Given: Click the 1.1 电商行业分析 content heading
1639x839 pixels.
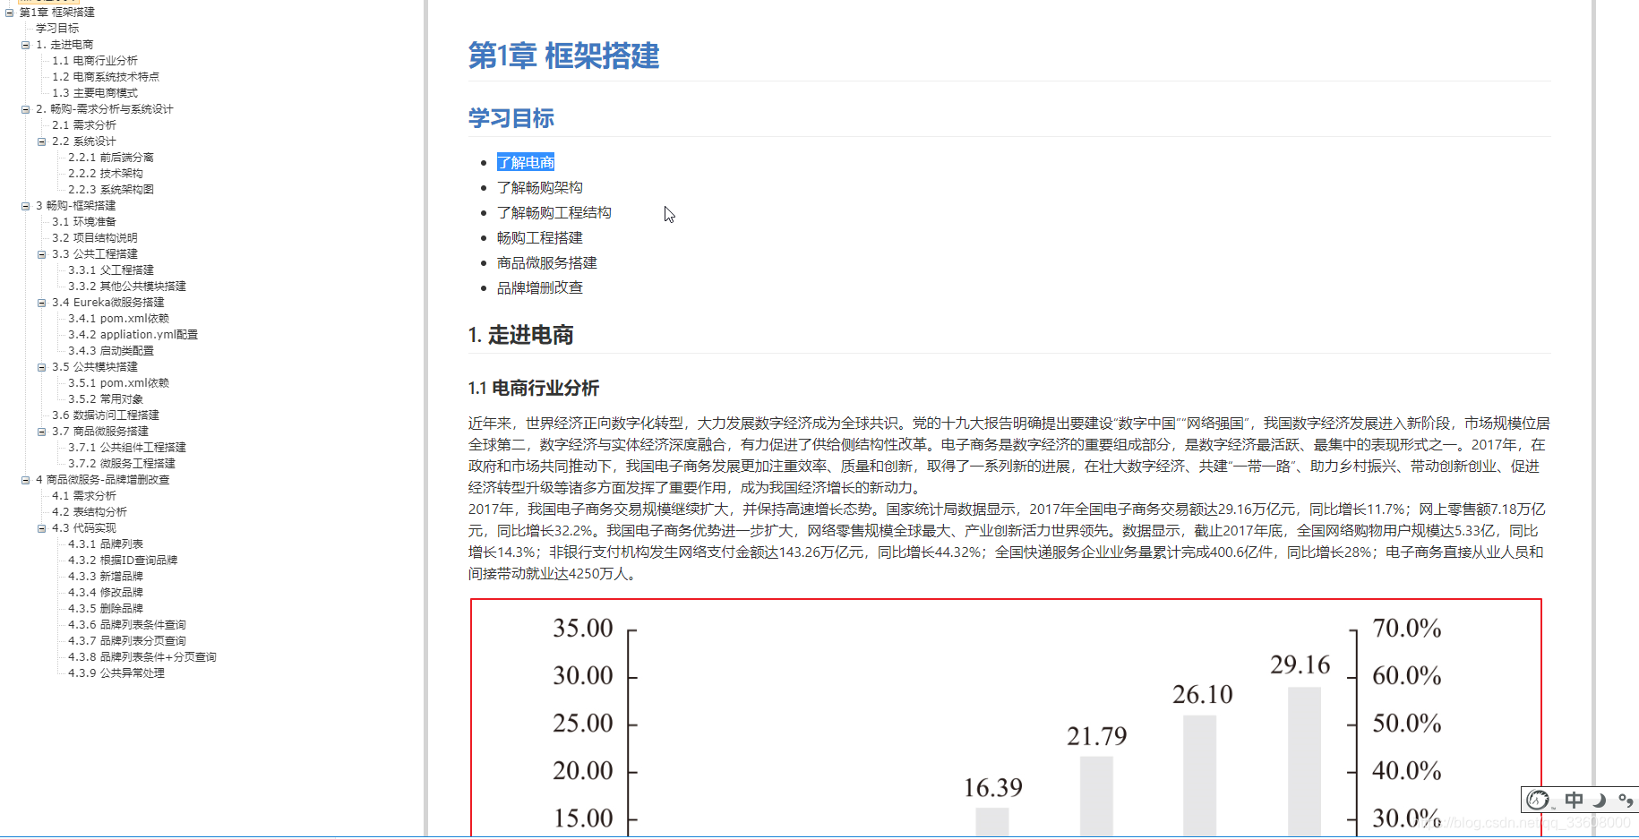Looking at the screenshot, I should pyautogui.click(x=534, y=388).
